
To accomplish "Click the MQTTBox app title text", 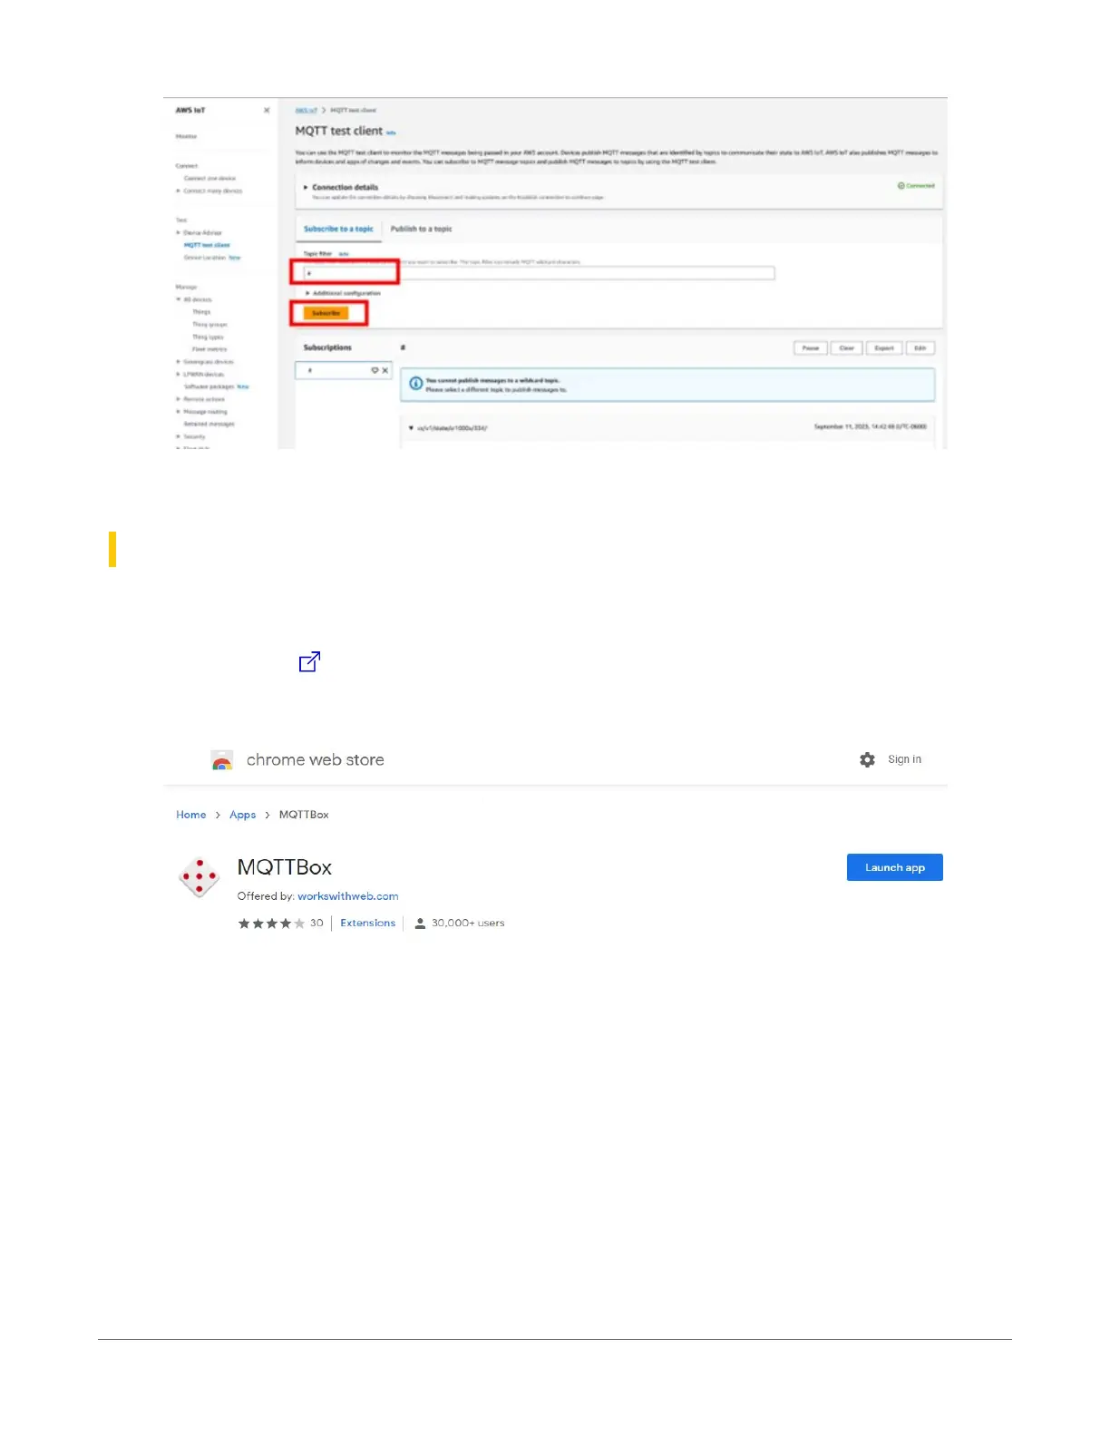I will pos(285,867).
